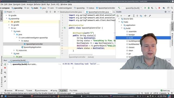Click the editor horizontal scrollbar
The height and width of the screenshot is (98, 174).
tap(81, 55)
